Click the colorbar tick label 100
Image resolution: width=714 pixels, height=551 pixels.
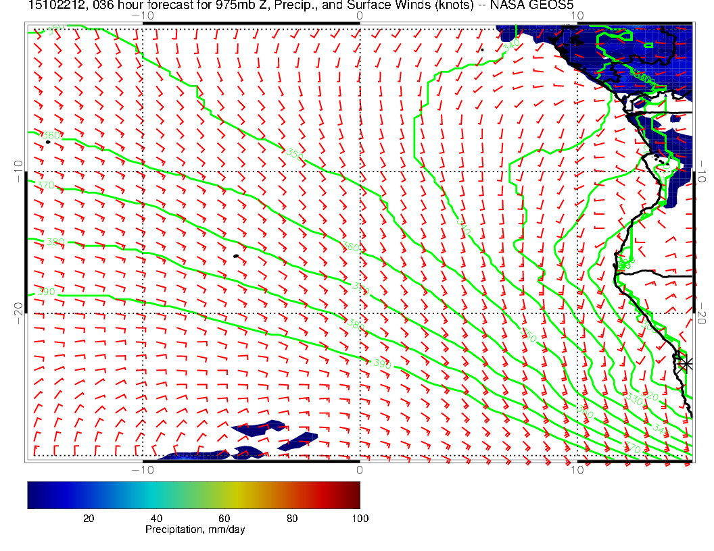360,519
